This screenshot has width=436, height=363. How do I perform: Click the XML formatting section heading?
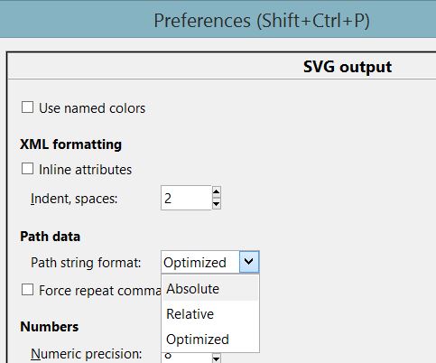click(x=70, y=144)
